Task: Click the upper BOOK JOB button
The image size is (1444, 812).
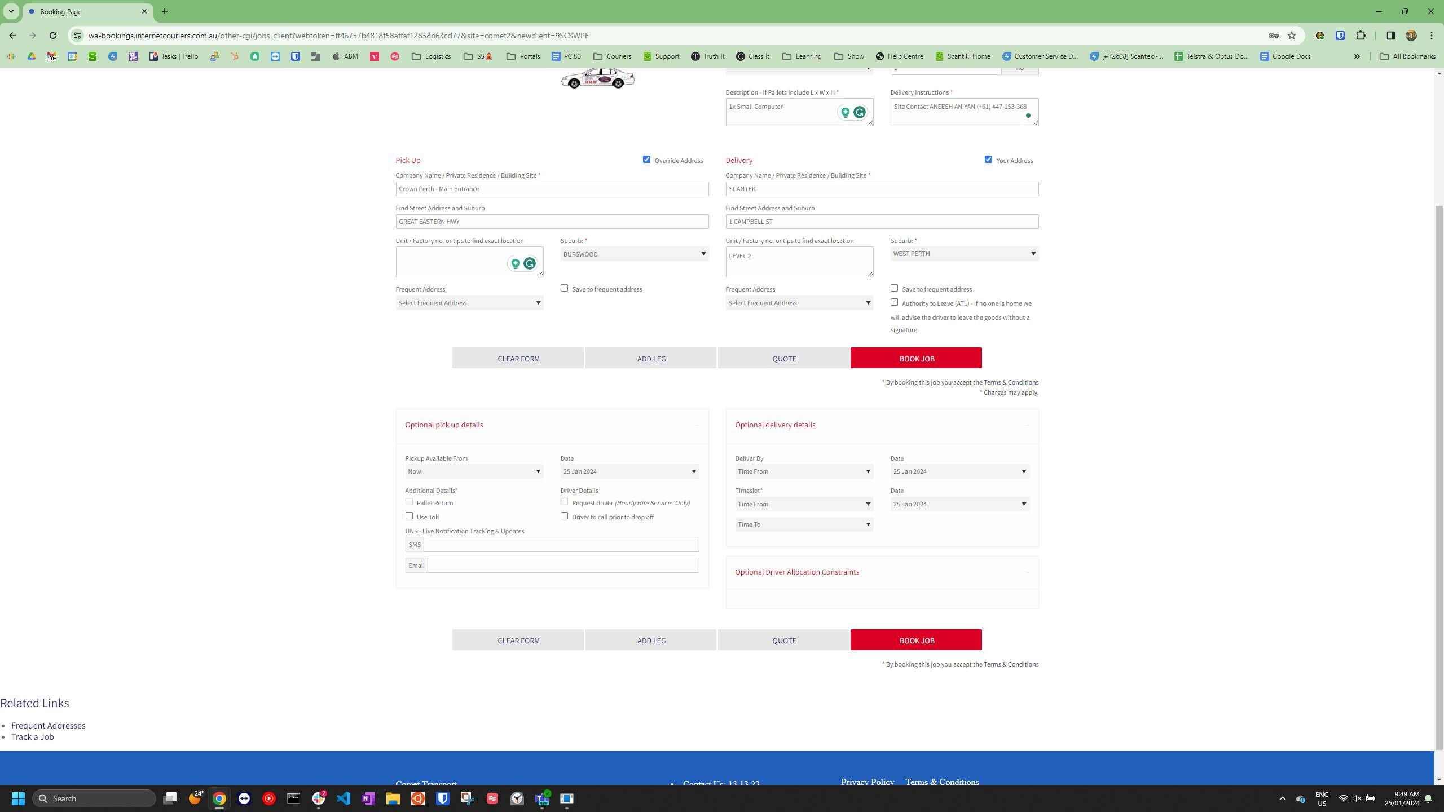Action: pyautogui.click(x=916, y=358)
